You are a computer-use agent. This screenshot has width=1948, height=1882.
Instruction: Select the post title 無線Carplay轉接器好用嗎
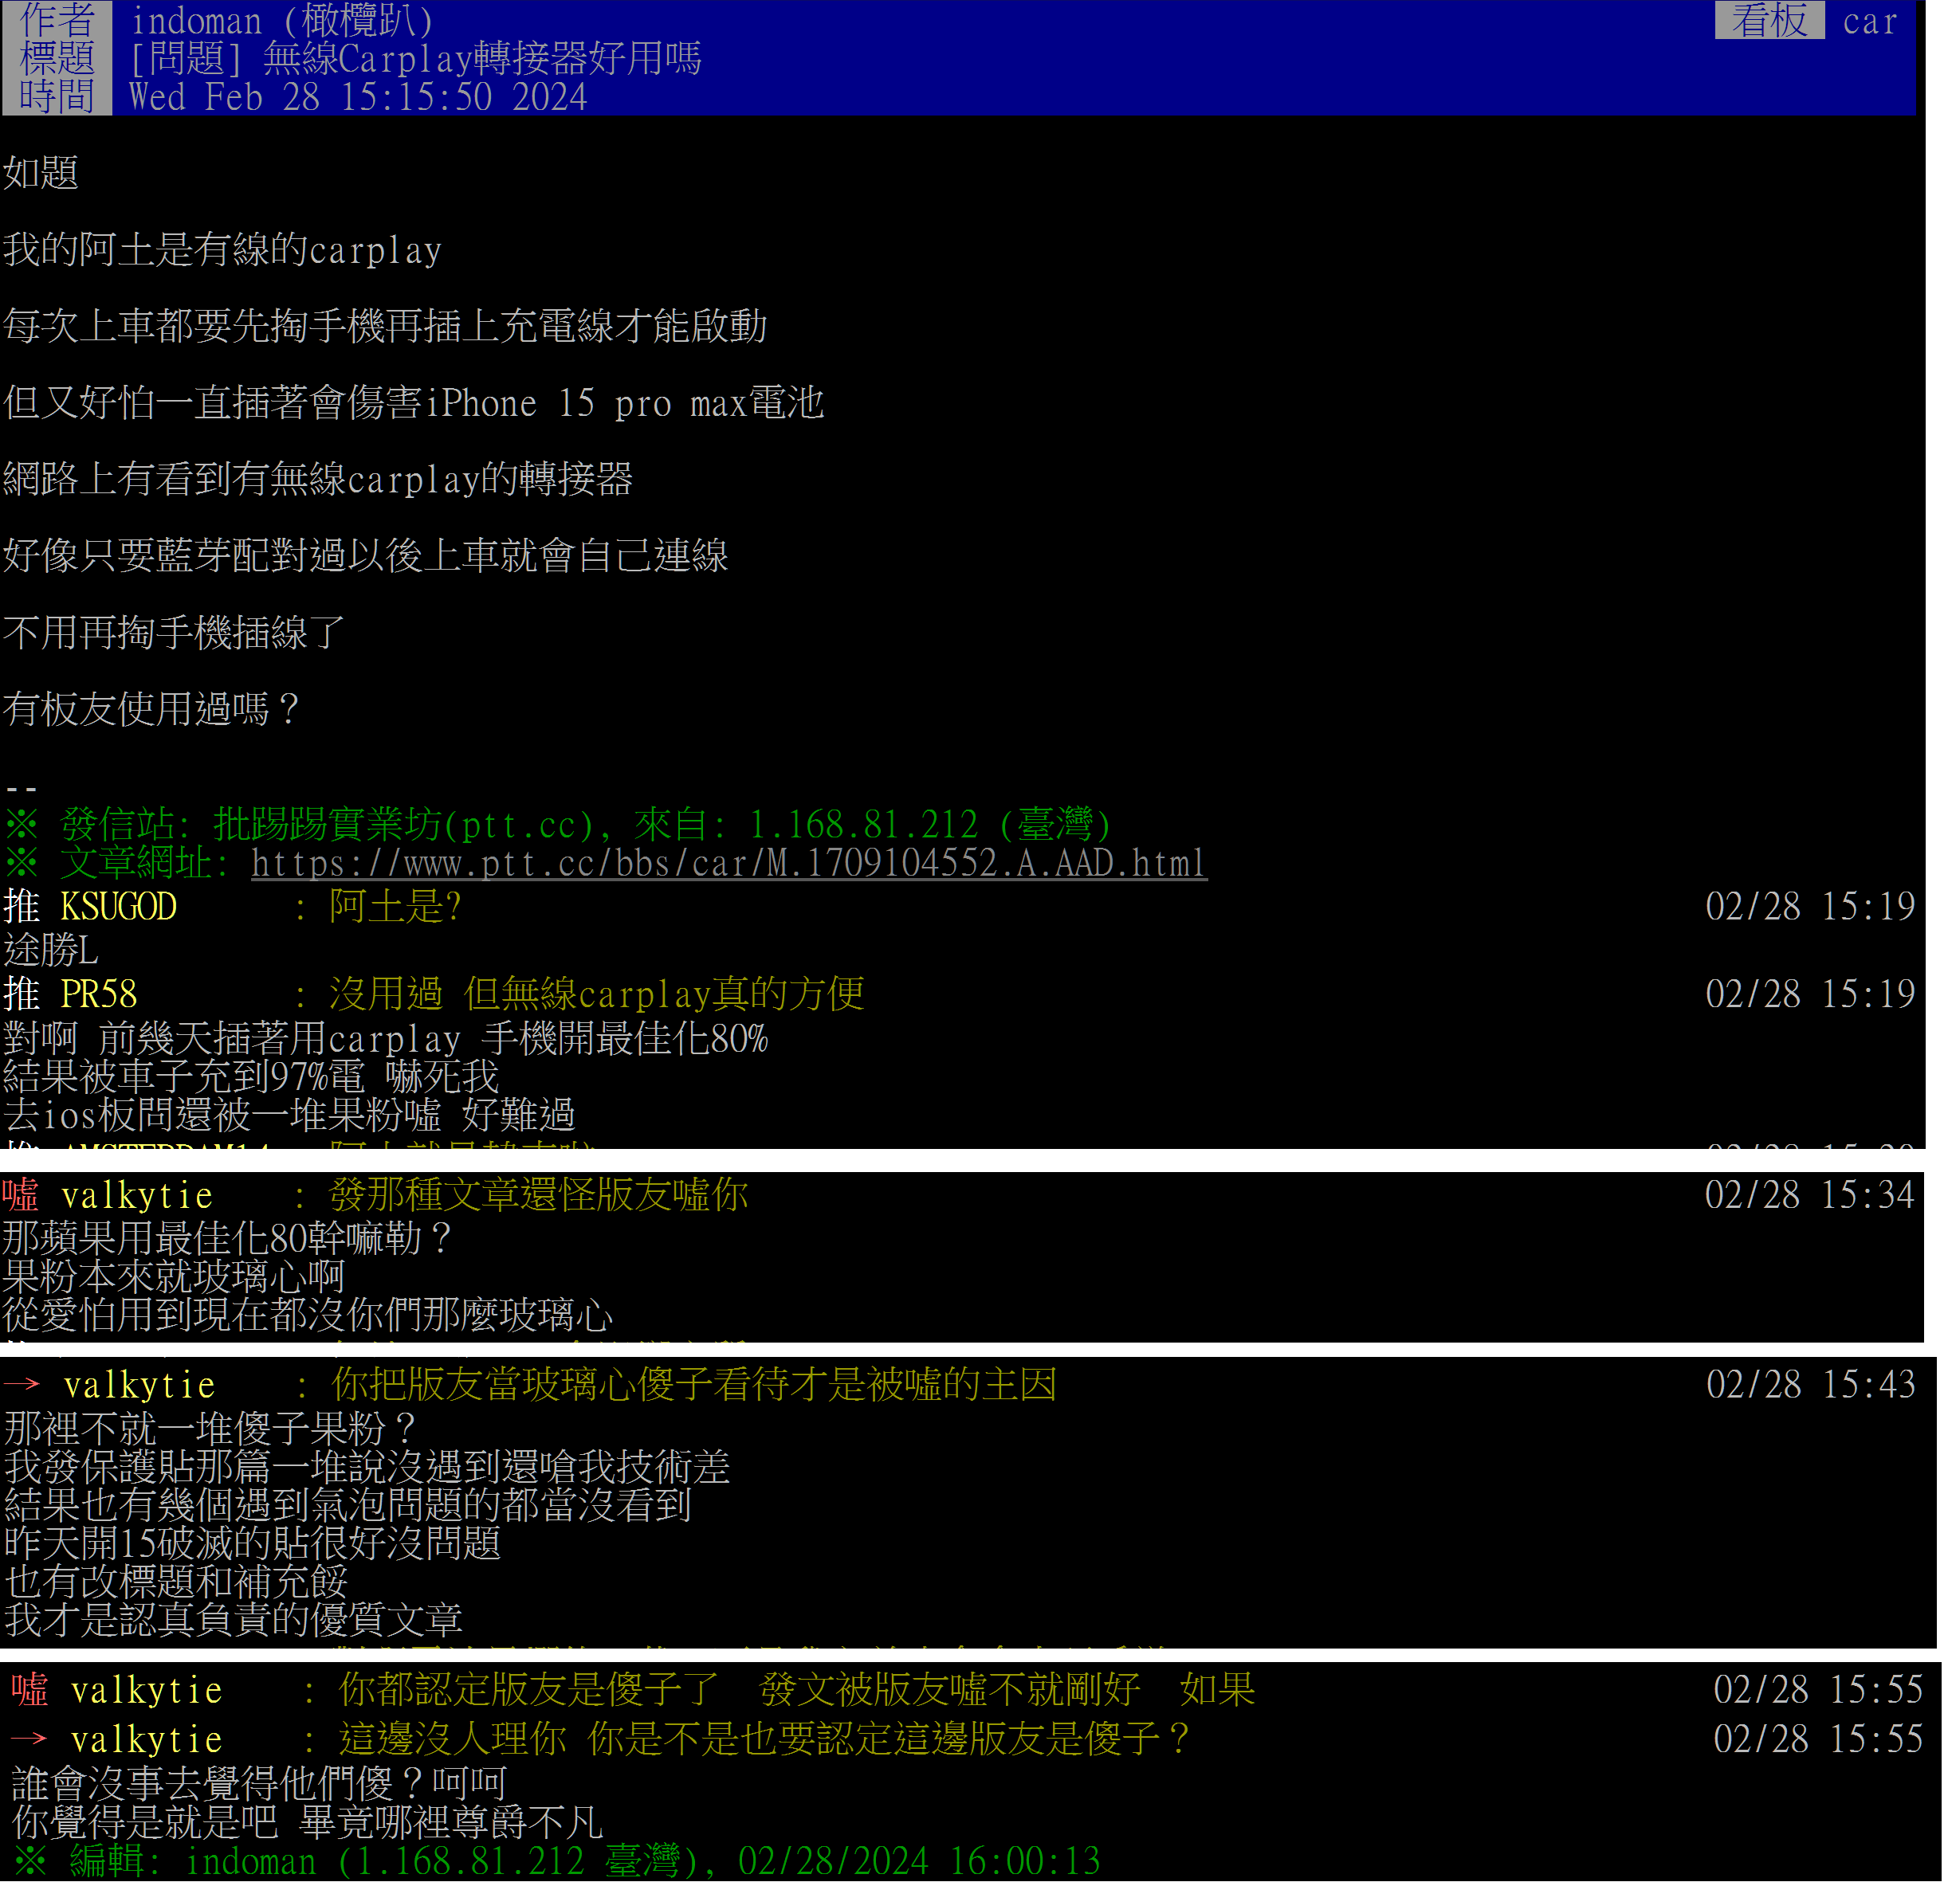(482, 59)
